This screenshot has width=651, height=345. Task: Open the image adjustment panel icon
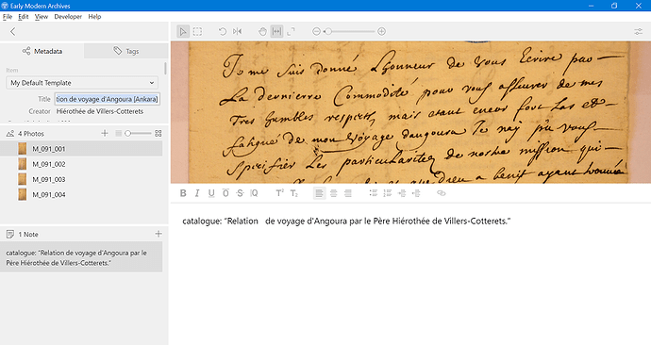tap(638, 31)
